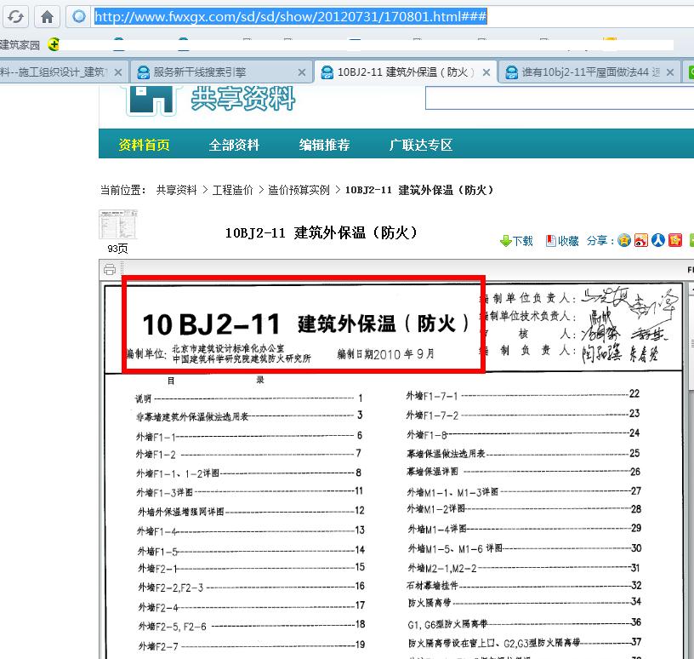Open 全部资料 in the navigation bar

pos(234,145)
